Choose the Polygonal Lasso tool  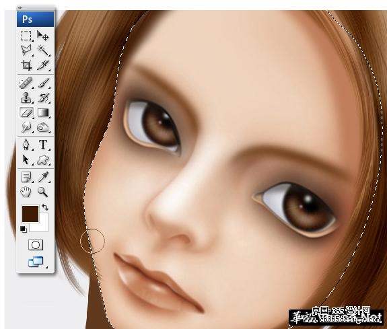pos(26,50)
